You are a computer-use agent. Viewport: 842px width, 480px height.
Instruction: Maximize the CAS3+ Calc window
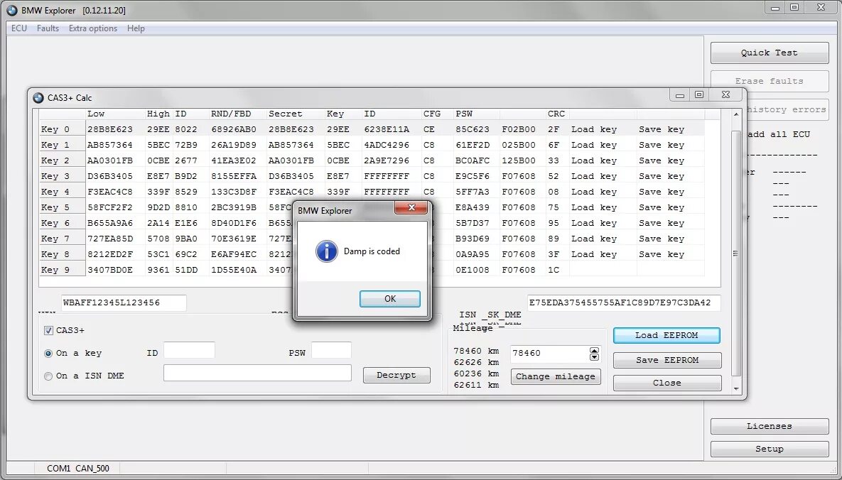699,95
